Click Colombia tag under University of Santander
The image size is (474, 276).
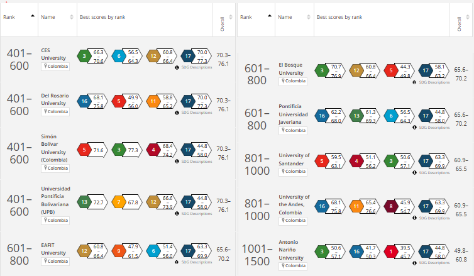(293, 172)
